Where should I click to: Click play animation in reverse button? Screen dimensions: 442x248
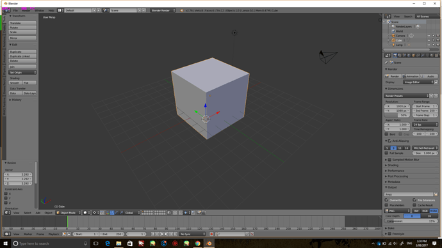click(161, 234)
